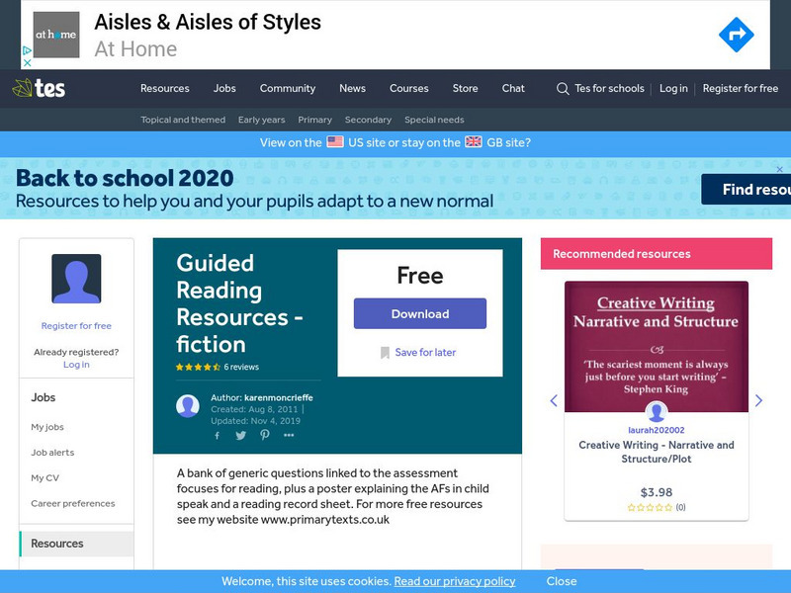The height and width of the screenshot is (593, 791).
Task: Click the $3.98 price text
Action: (x=657, y=492)
